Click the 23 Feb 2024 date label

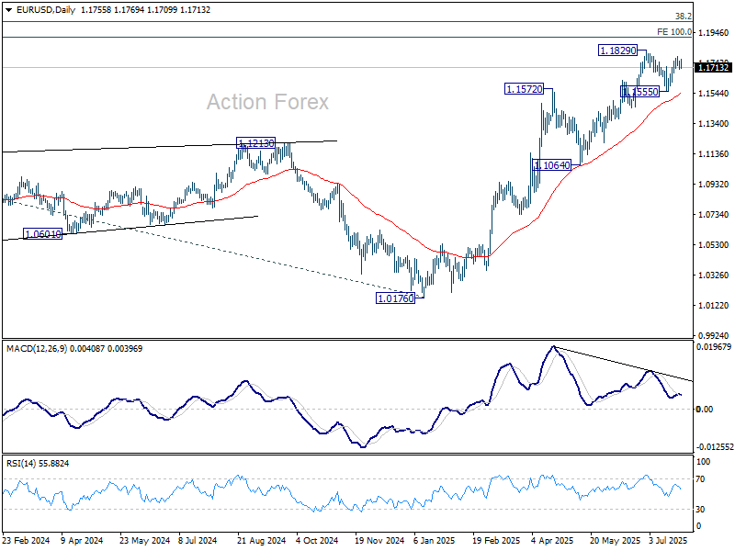click(24, 541)
